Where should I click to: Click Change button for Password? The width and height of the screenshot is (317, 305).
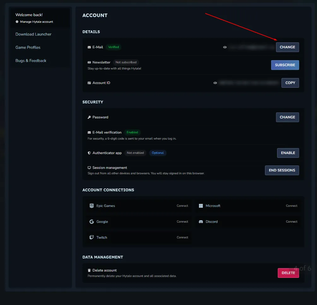[287, 117]
